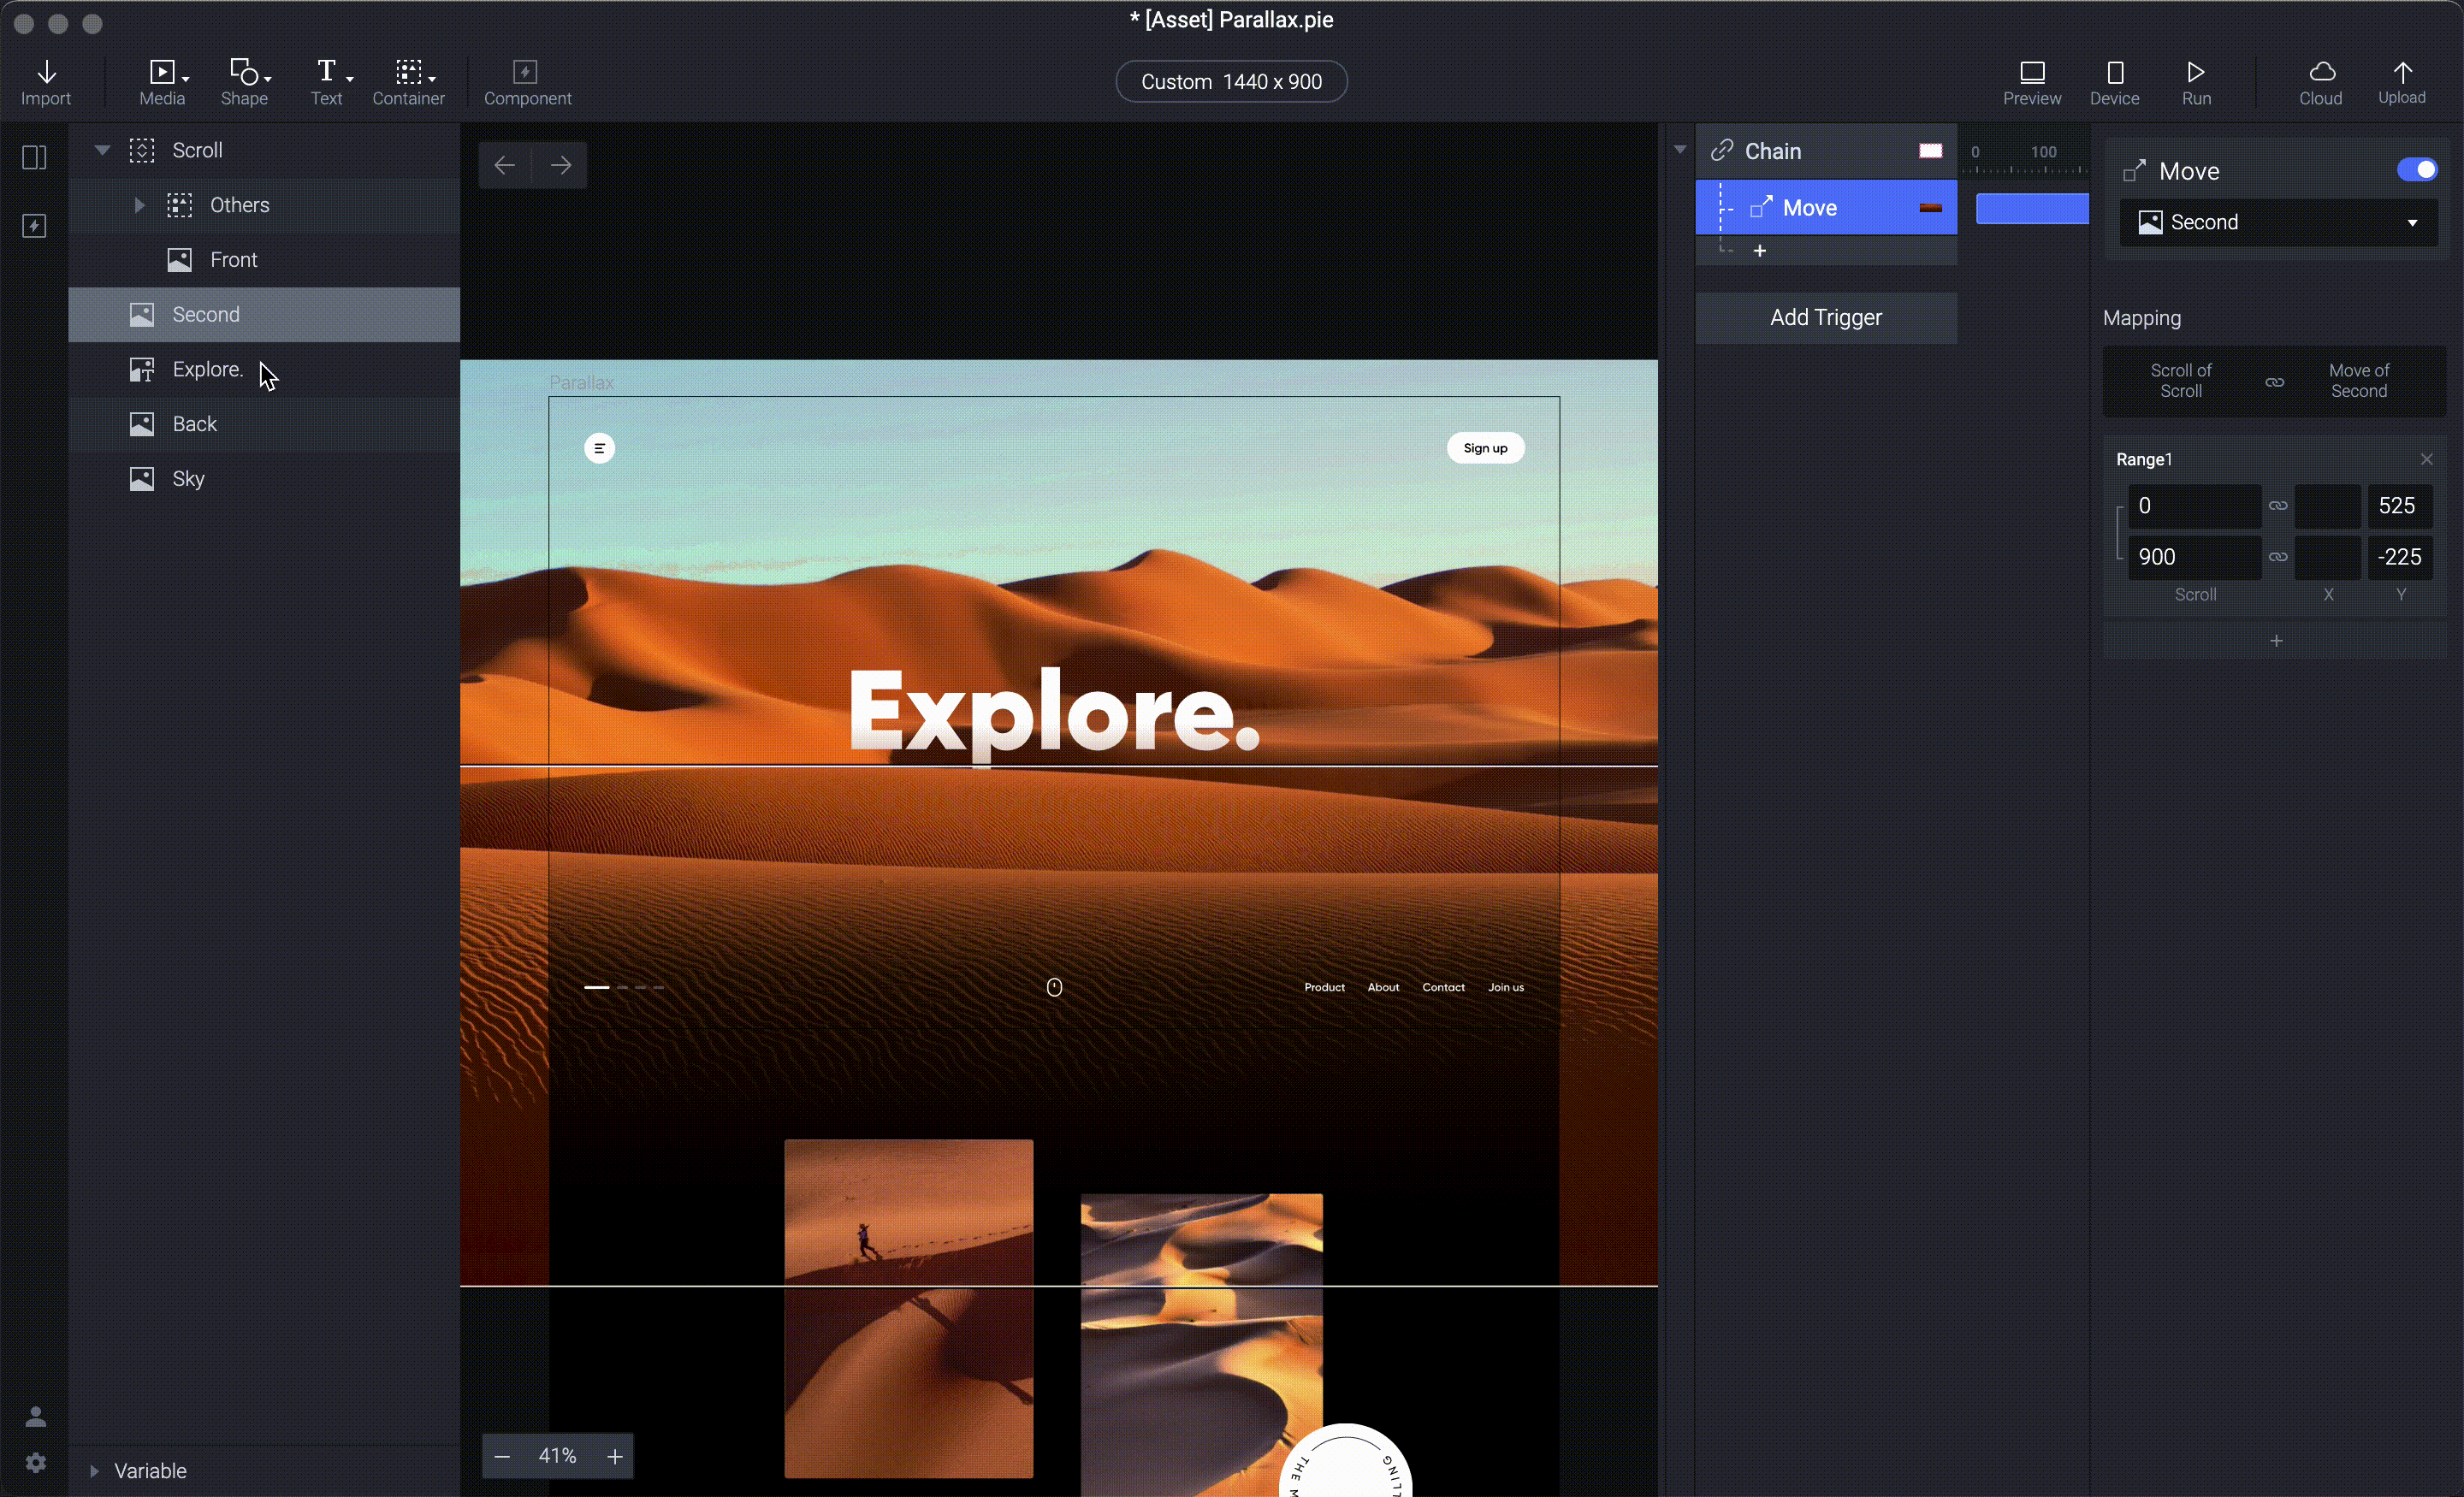Viewport: 2464px width, 1497px height.
Task: Click the Add Trigger button
Action: (1825, 317)
